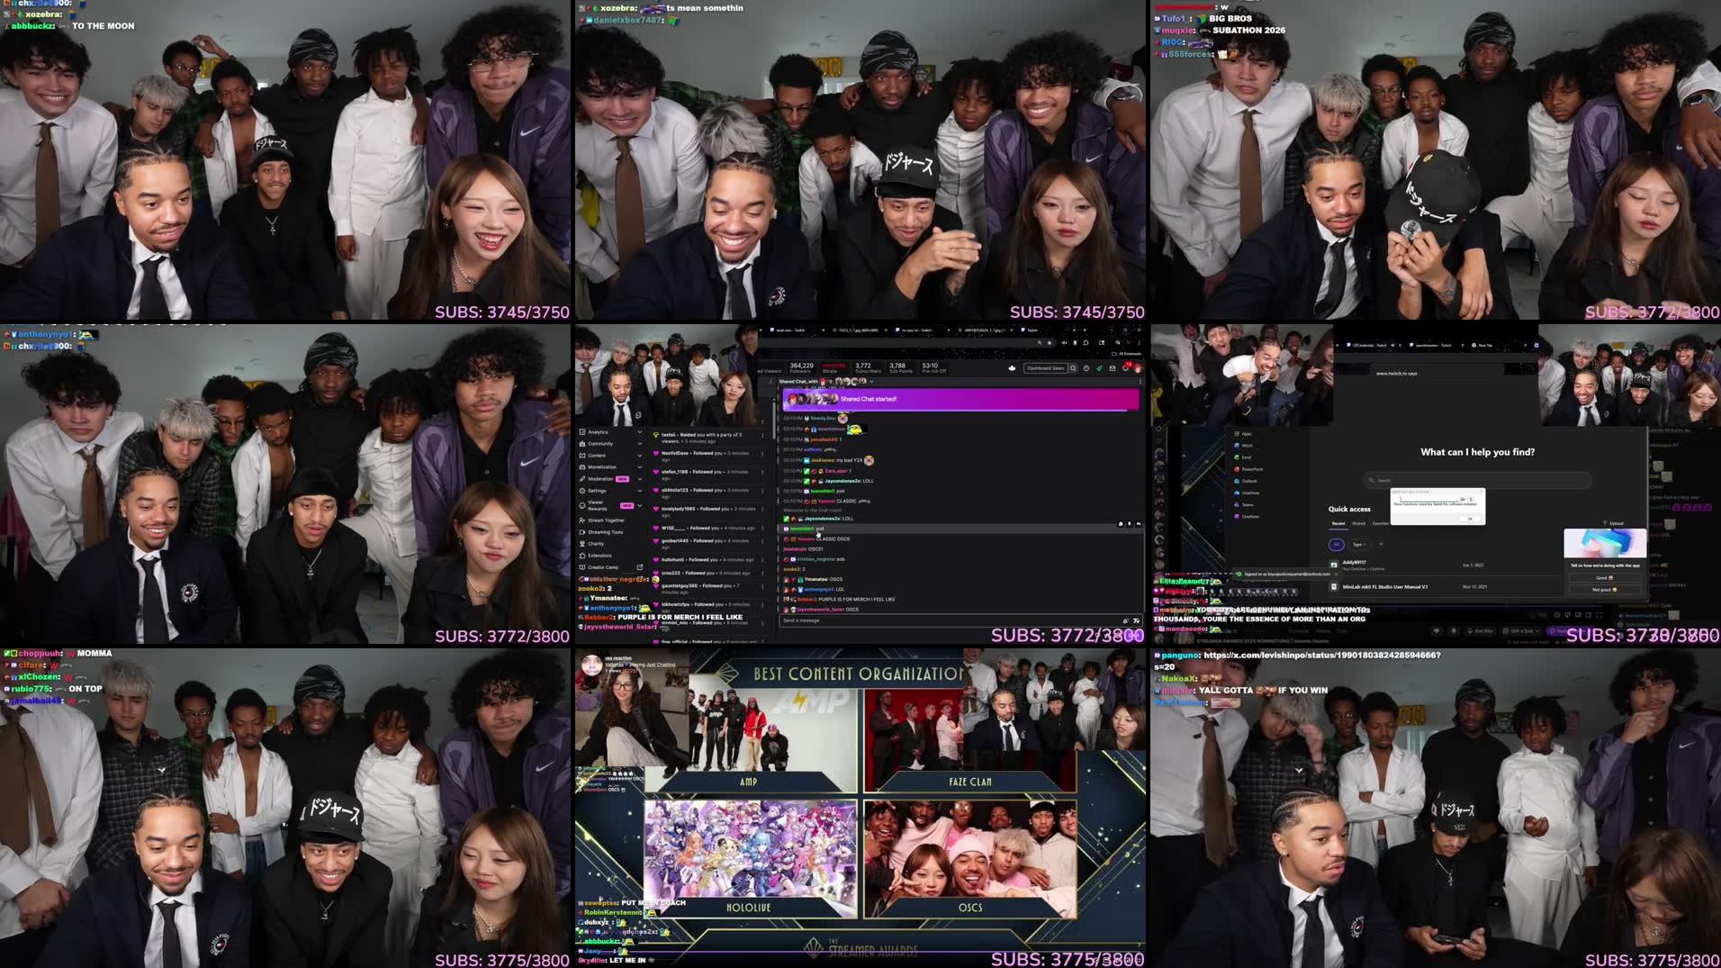Click the Charity sidebar icon

tap(582, 544)
